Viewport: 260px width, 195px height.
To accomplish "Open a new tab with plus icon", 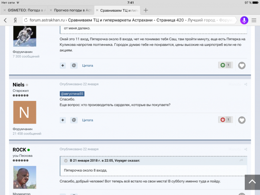I will pyautogui.click(x=146, y=10).
